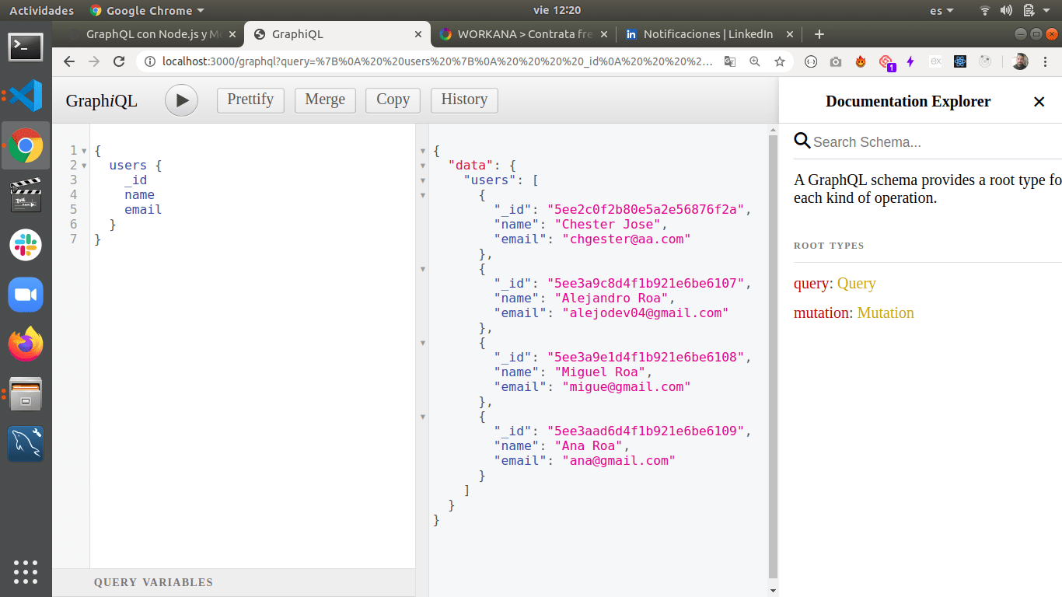The width and height of the screenshot is (1062, 597).
Task: Run the query with Execute play button
Action: [181, 100]
